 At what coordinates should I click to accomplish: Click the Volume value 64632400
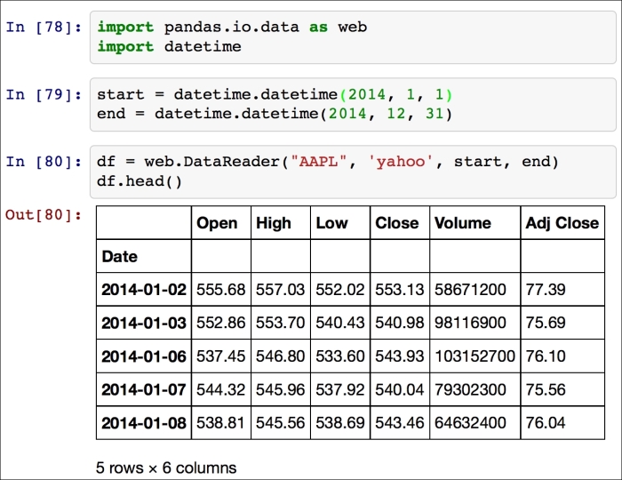[470, 423]
